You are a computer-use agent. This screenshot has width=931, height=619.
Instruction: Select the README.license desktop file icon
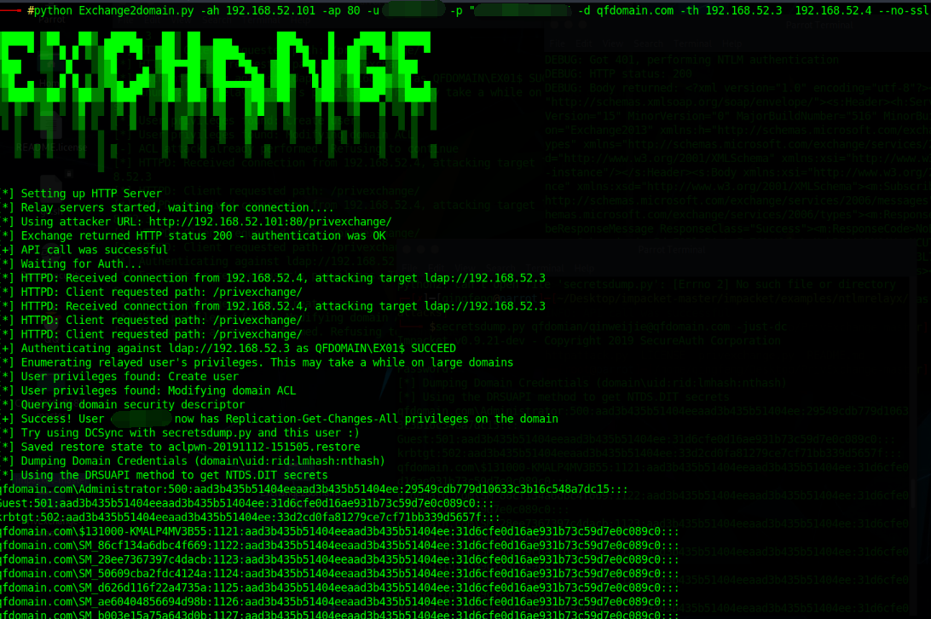[x=51, y=134]
